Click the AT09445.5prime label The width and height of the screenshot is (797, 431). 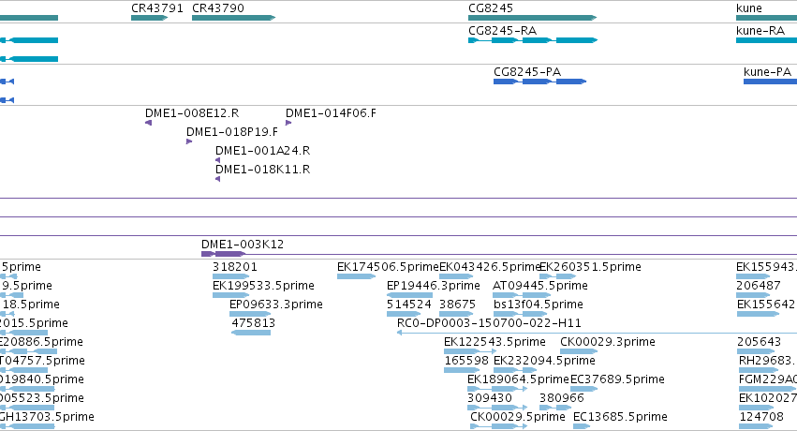point(540,286)
